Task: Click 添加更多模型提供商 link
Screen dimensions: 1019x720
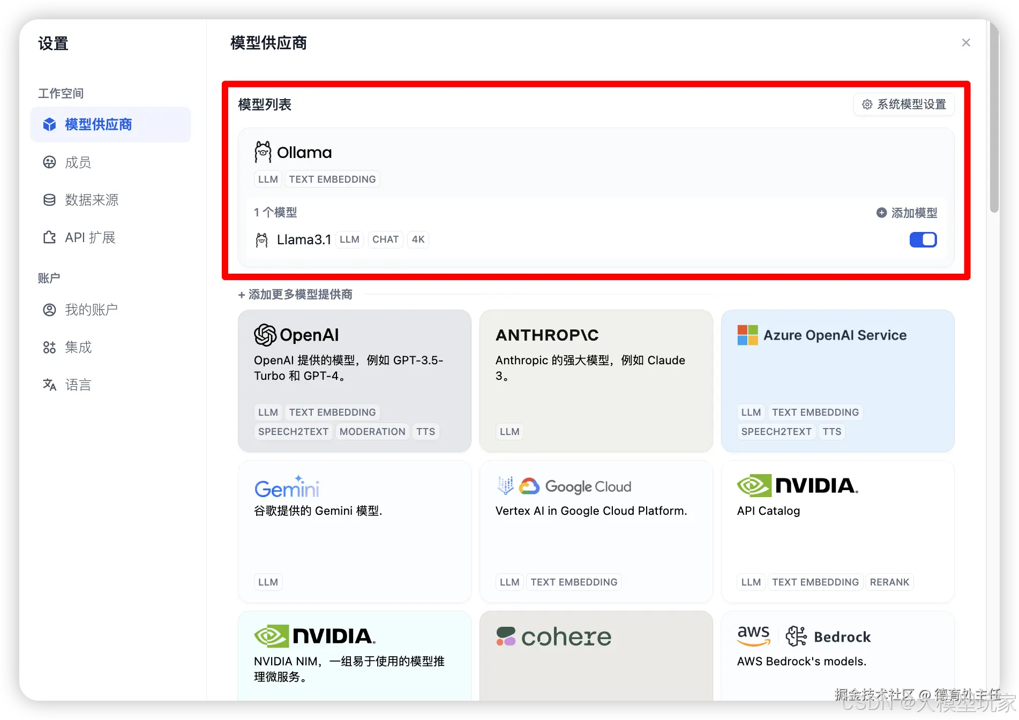Action: 295,294
